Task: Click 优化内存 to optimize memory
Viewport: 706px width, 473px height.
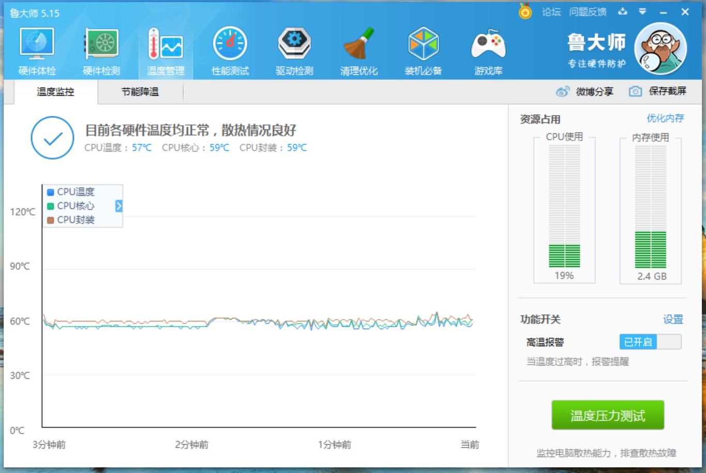Action: pyautogui.click(x=667, y=118)
